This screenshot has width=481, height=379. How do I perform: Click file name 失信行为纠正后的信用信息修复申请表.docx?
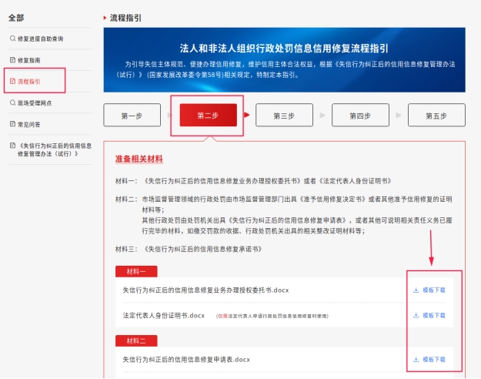coord(186,359)
